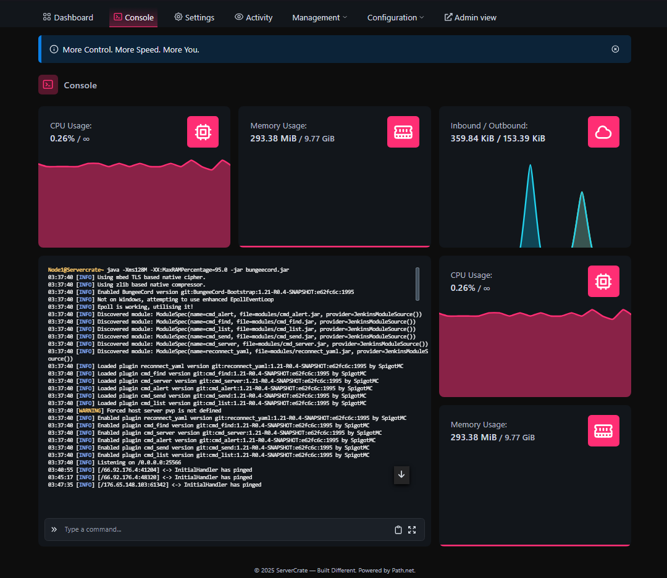The image size is (667, 578).
Task: Click the double-chevron prompt icon in command bar
Action: 54,529
